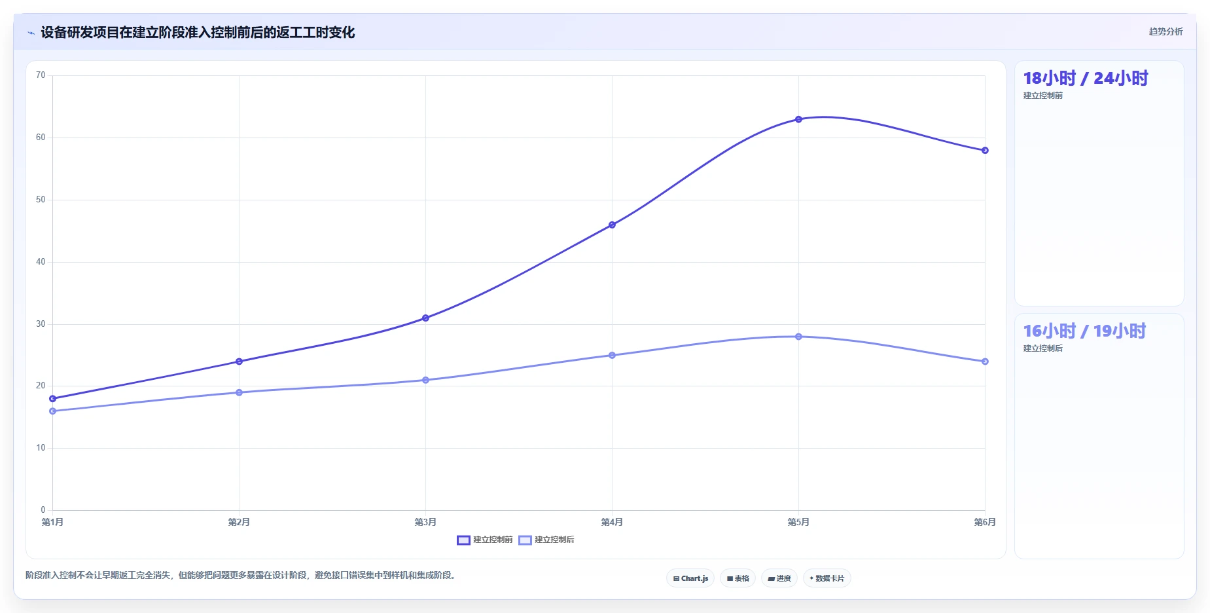1210x613 pixels.
Task: Click the chart title 设备研发项目在建立阶段准入控制前后的返工工时变化
Action: click(x=198, y=32)
